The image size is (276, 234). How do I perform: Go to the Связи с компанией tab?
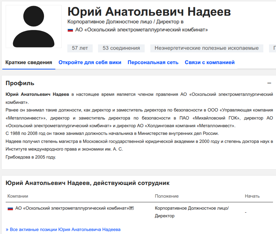(210, 62)
